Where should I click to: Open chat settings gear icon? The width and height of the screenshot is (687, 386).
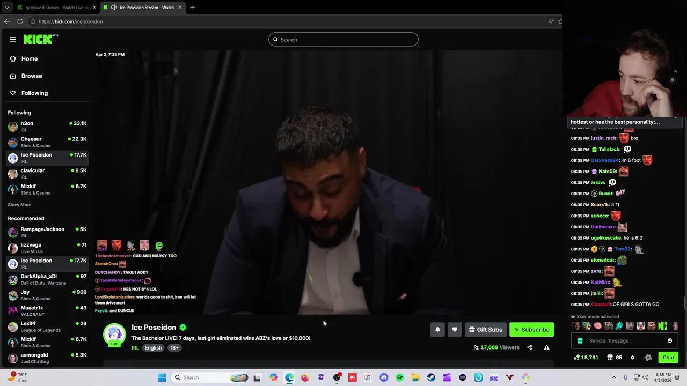(x=632, y=358)
